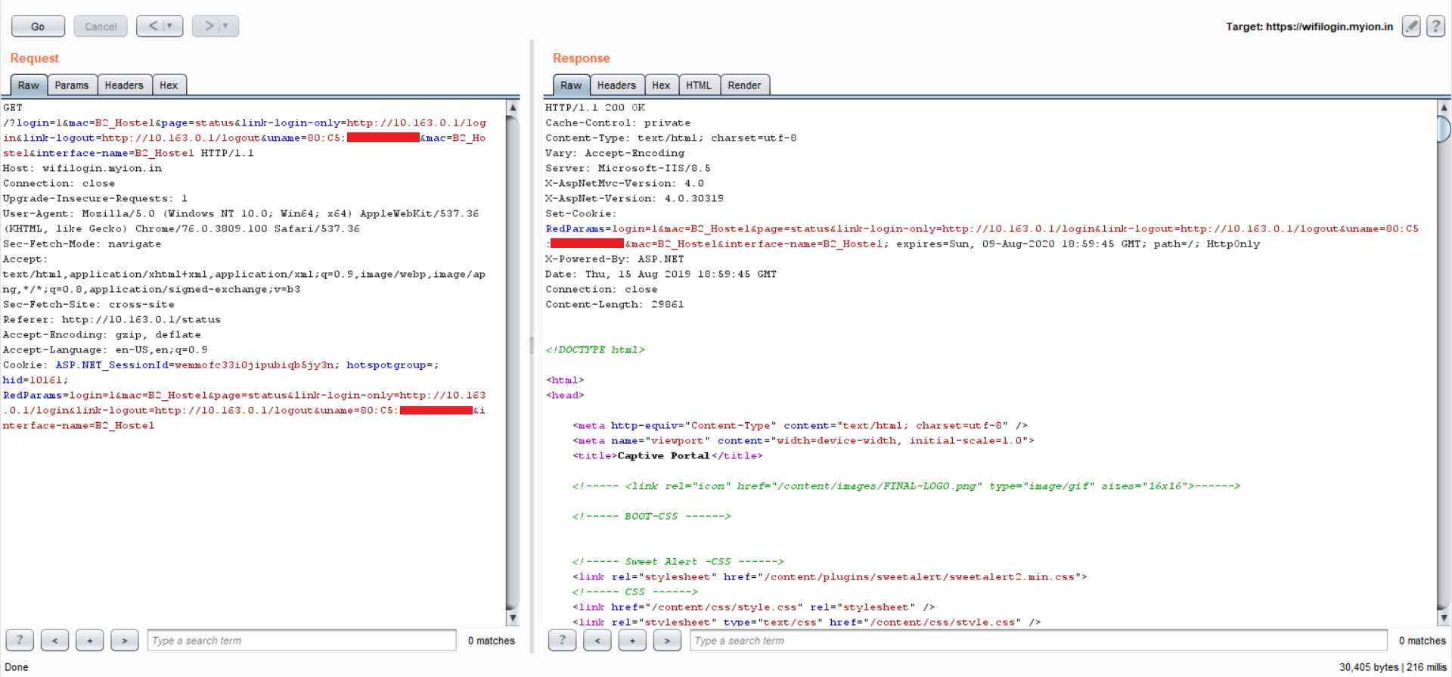This screenshot has width=1452, height=677.
Task: Click response pane scrollbar down arrow
Action: pos(1444,618)
